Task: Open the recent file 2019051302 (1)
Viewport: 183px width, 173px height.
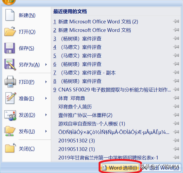Action: (x=77, y=149)
